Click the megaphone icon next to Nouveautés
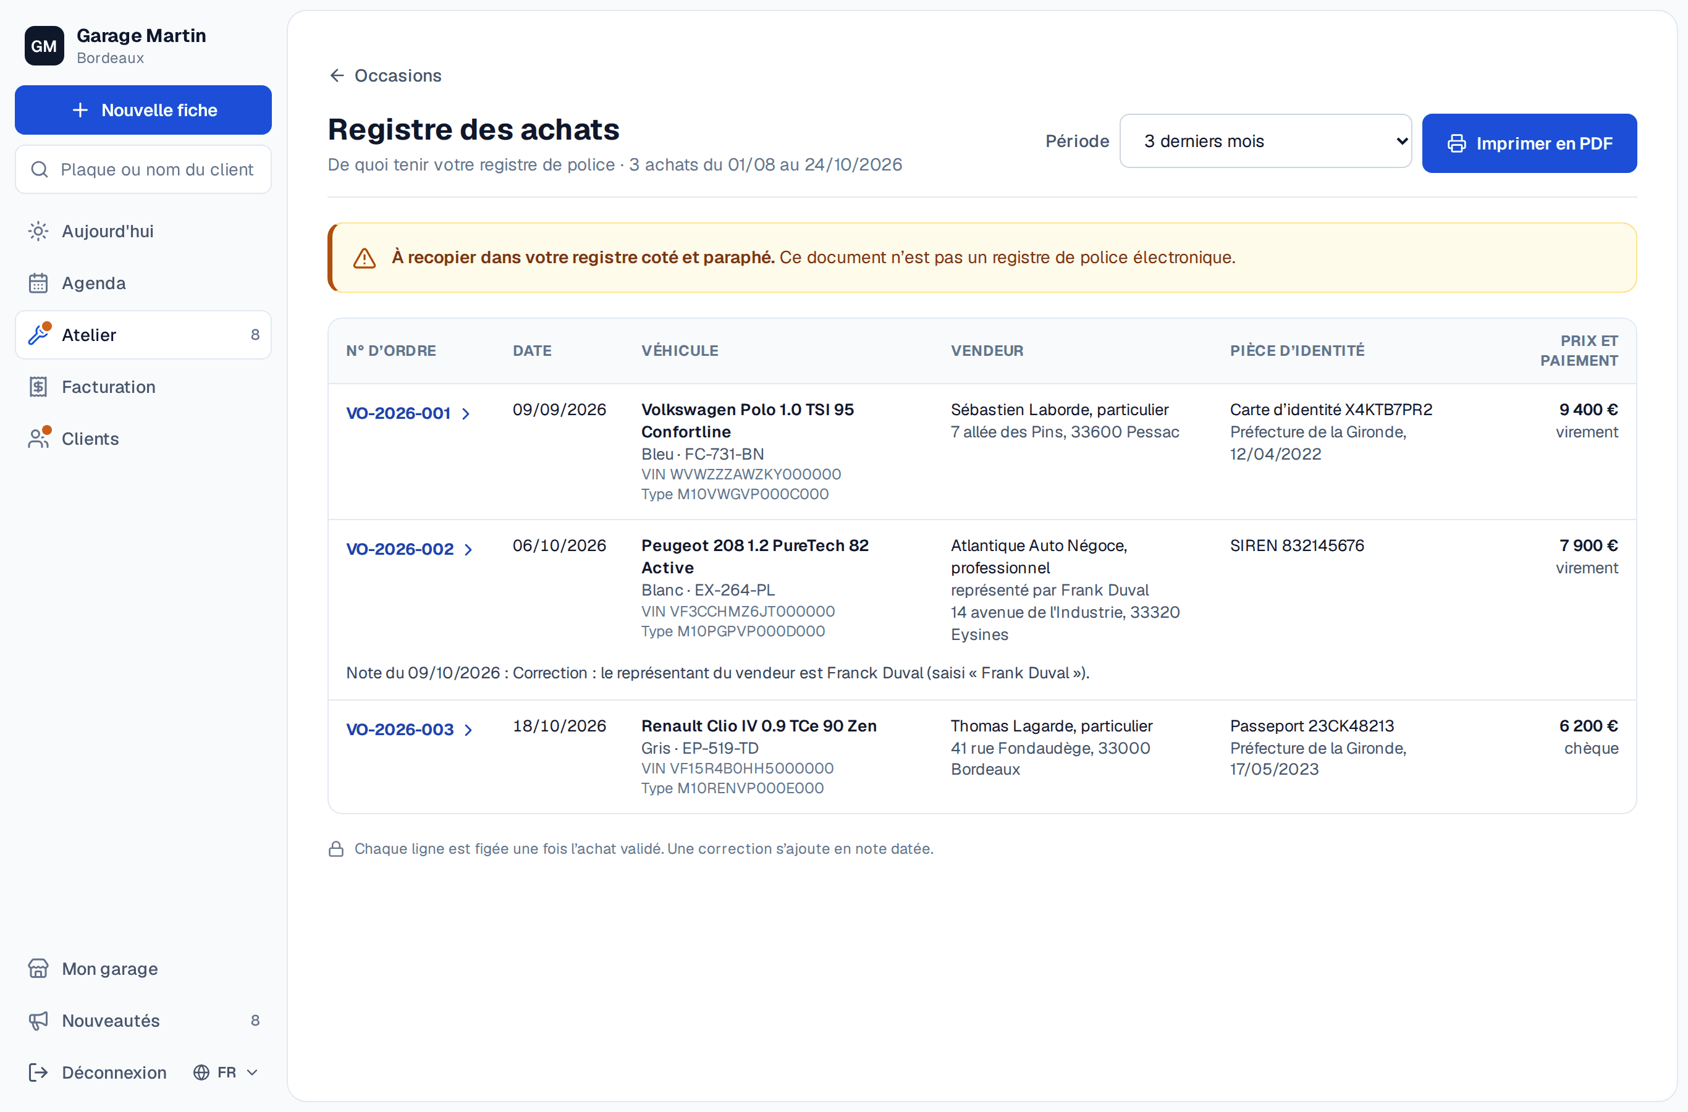Image resolution: width=1688 pixels, height=1112 pixels. [38, 1021]
